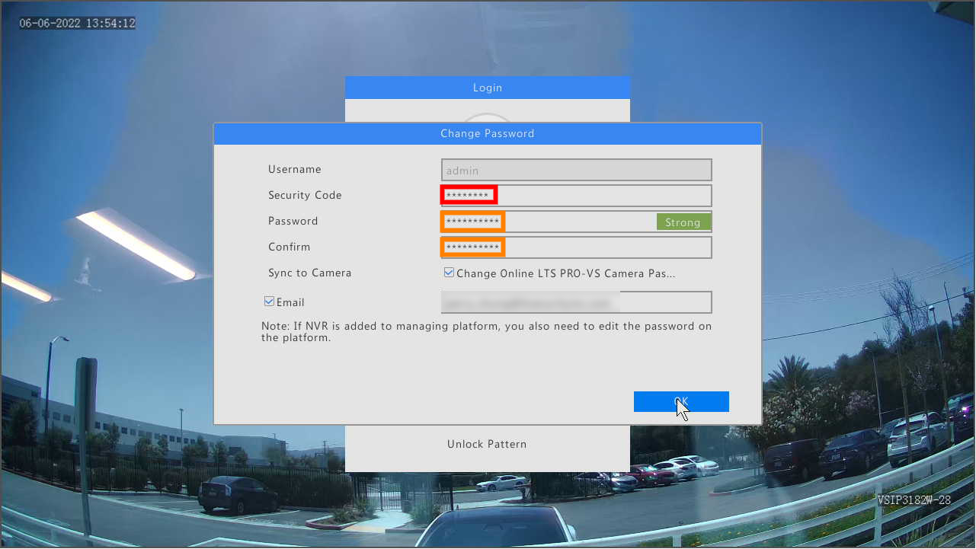This screenshot has height=549, width=976.
Task: Click the Password label text
Action: tap(293, 221)
